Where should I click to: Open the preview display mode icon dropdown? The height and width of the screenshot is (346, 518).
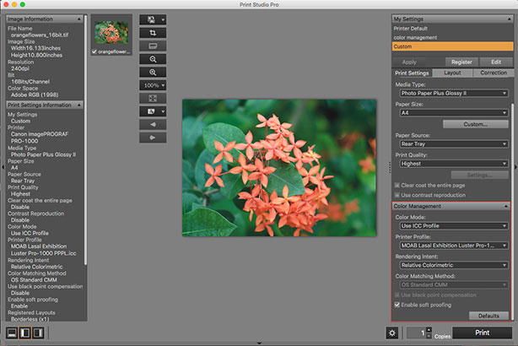(x=153, y=111)
